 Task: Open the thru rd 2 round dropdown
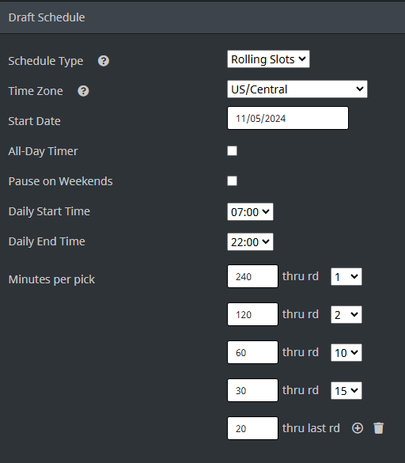[x=346, y=315]
